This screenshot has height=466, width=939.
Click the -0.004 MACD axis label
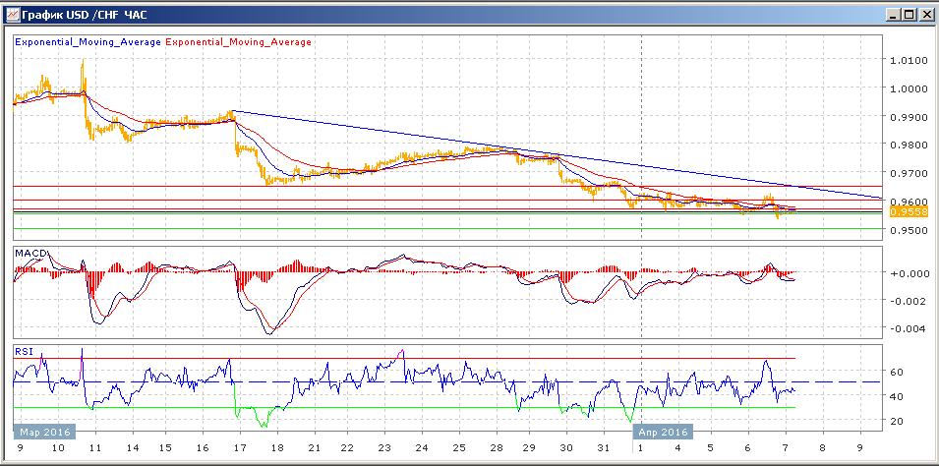(x=906, y=329)
